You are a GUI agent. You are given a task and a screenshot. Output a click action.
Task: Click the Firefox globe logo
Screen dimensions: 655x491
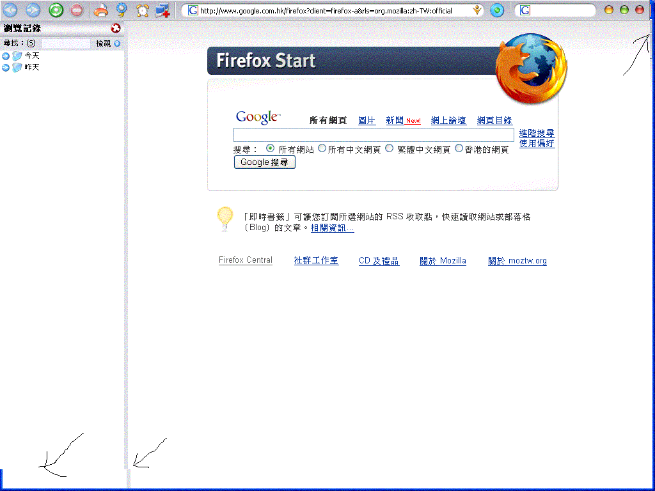click(x=532, y=69)
